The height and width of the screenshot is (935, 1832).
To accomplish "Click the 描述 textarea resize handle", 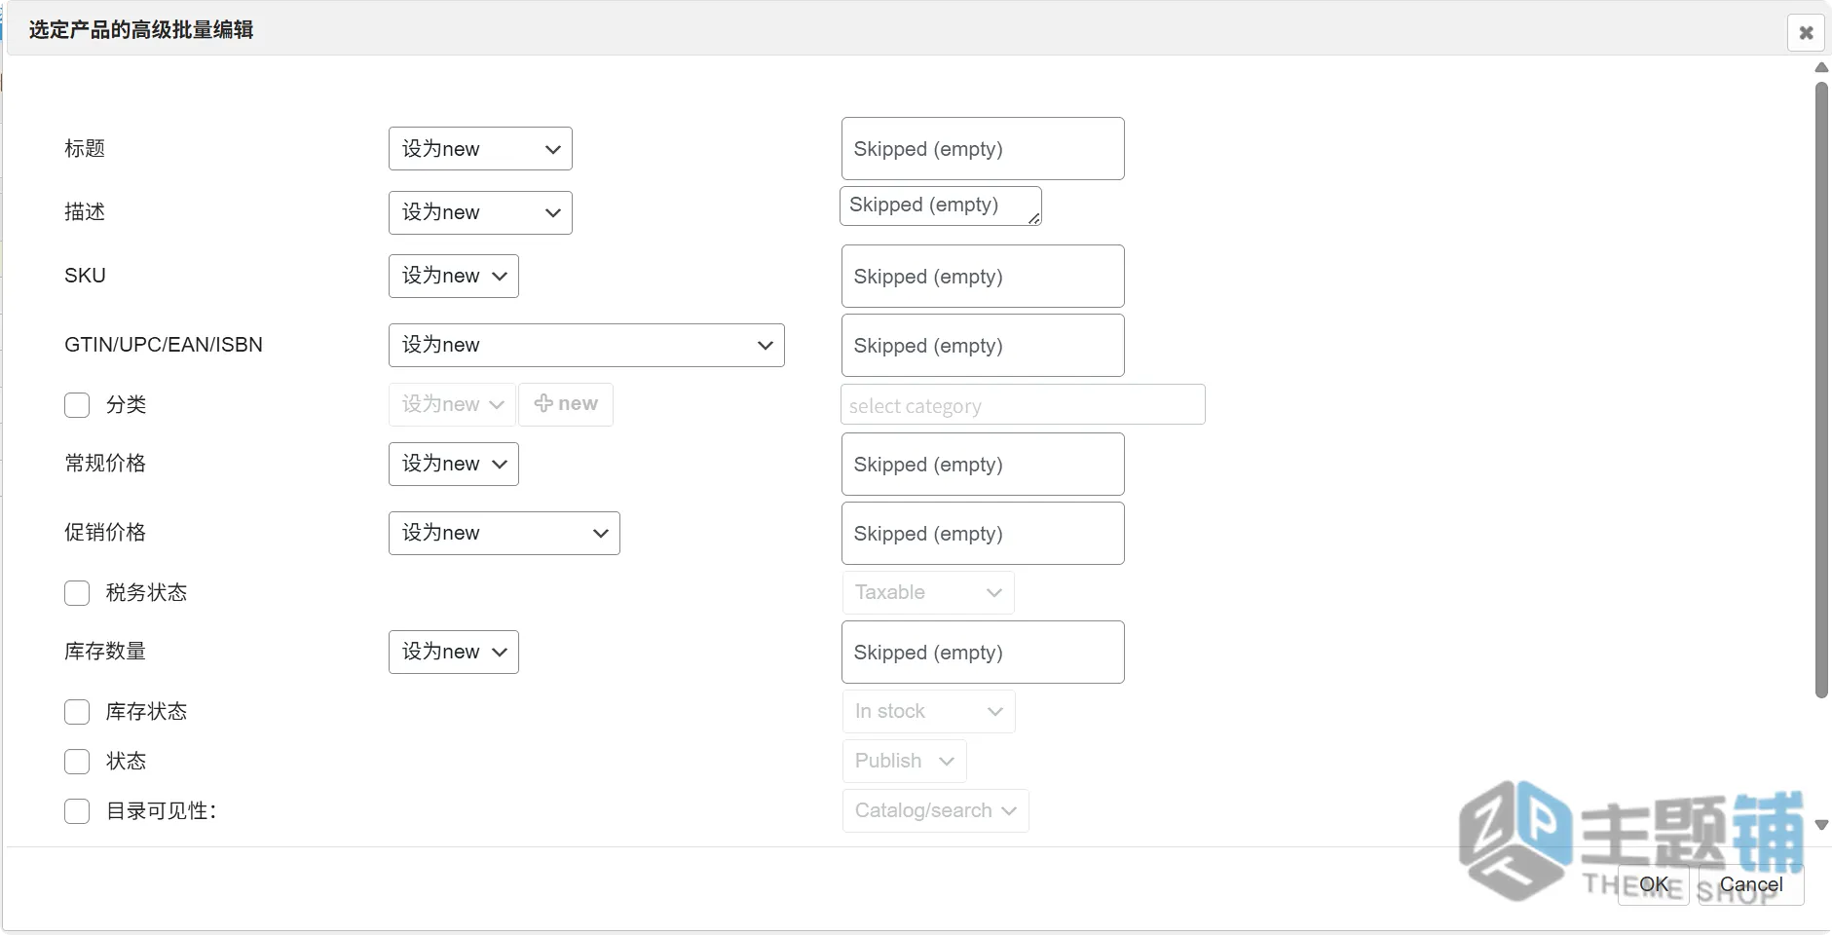I will 1034,219.
